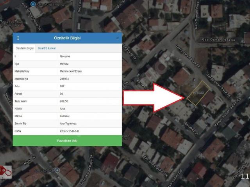Click Parsel value 95
Image resolution: width=250 pixels, height=187 pixels.
coord(61,94)
